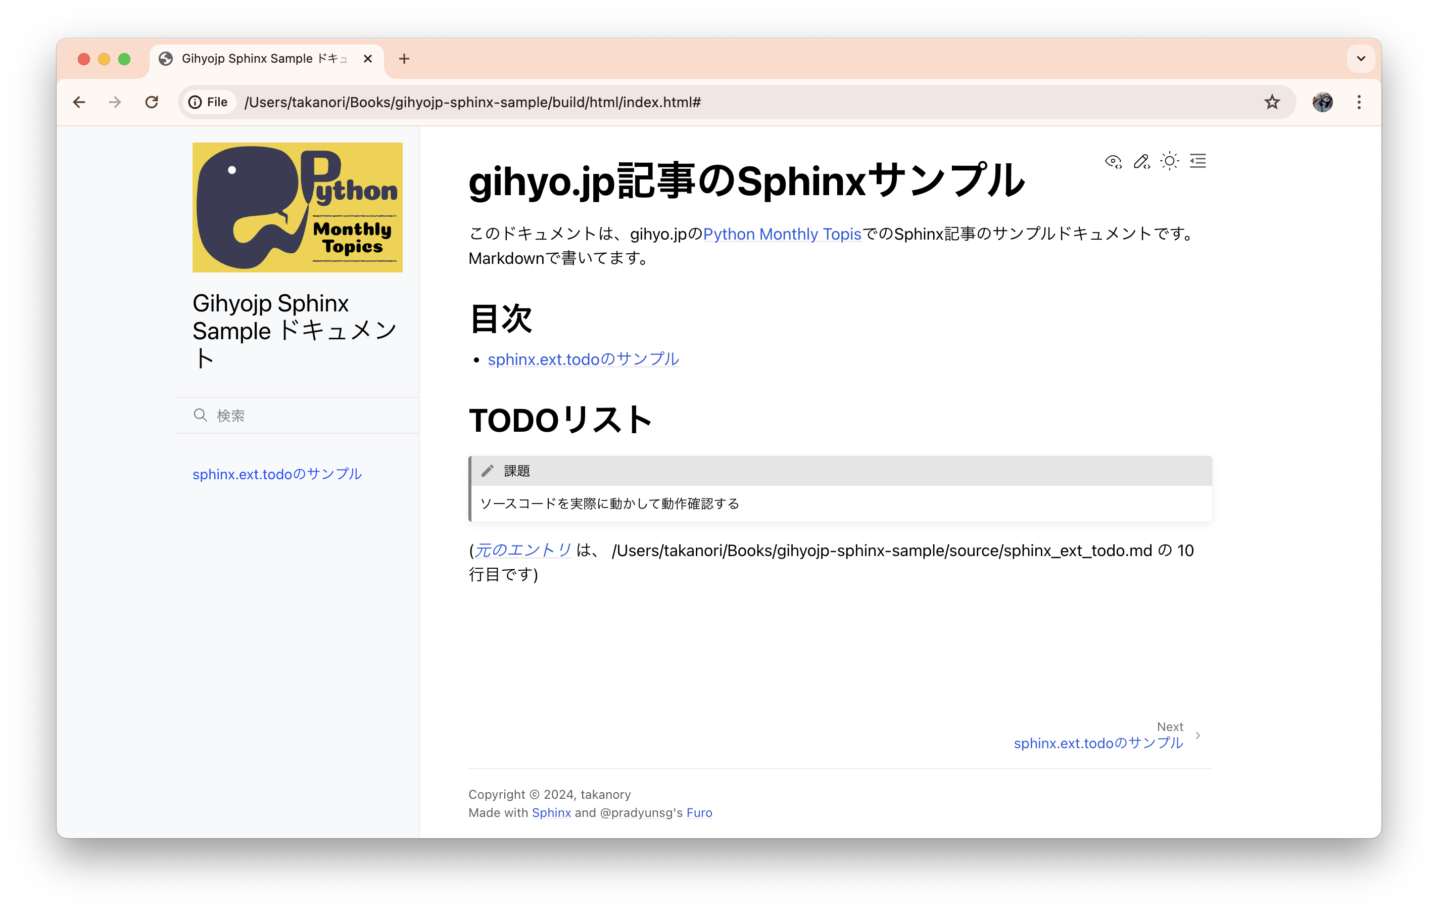
Task: Open the table of contents drawer icon
Action: [1197, 161]
